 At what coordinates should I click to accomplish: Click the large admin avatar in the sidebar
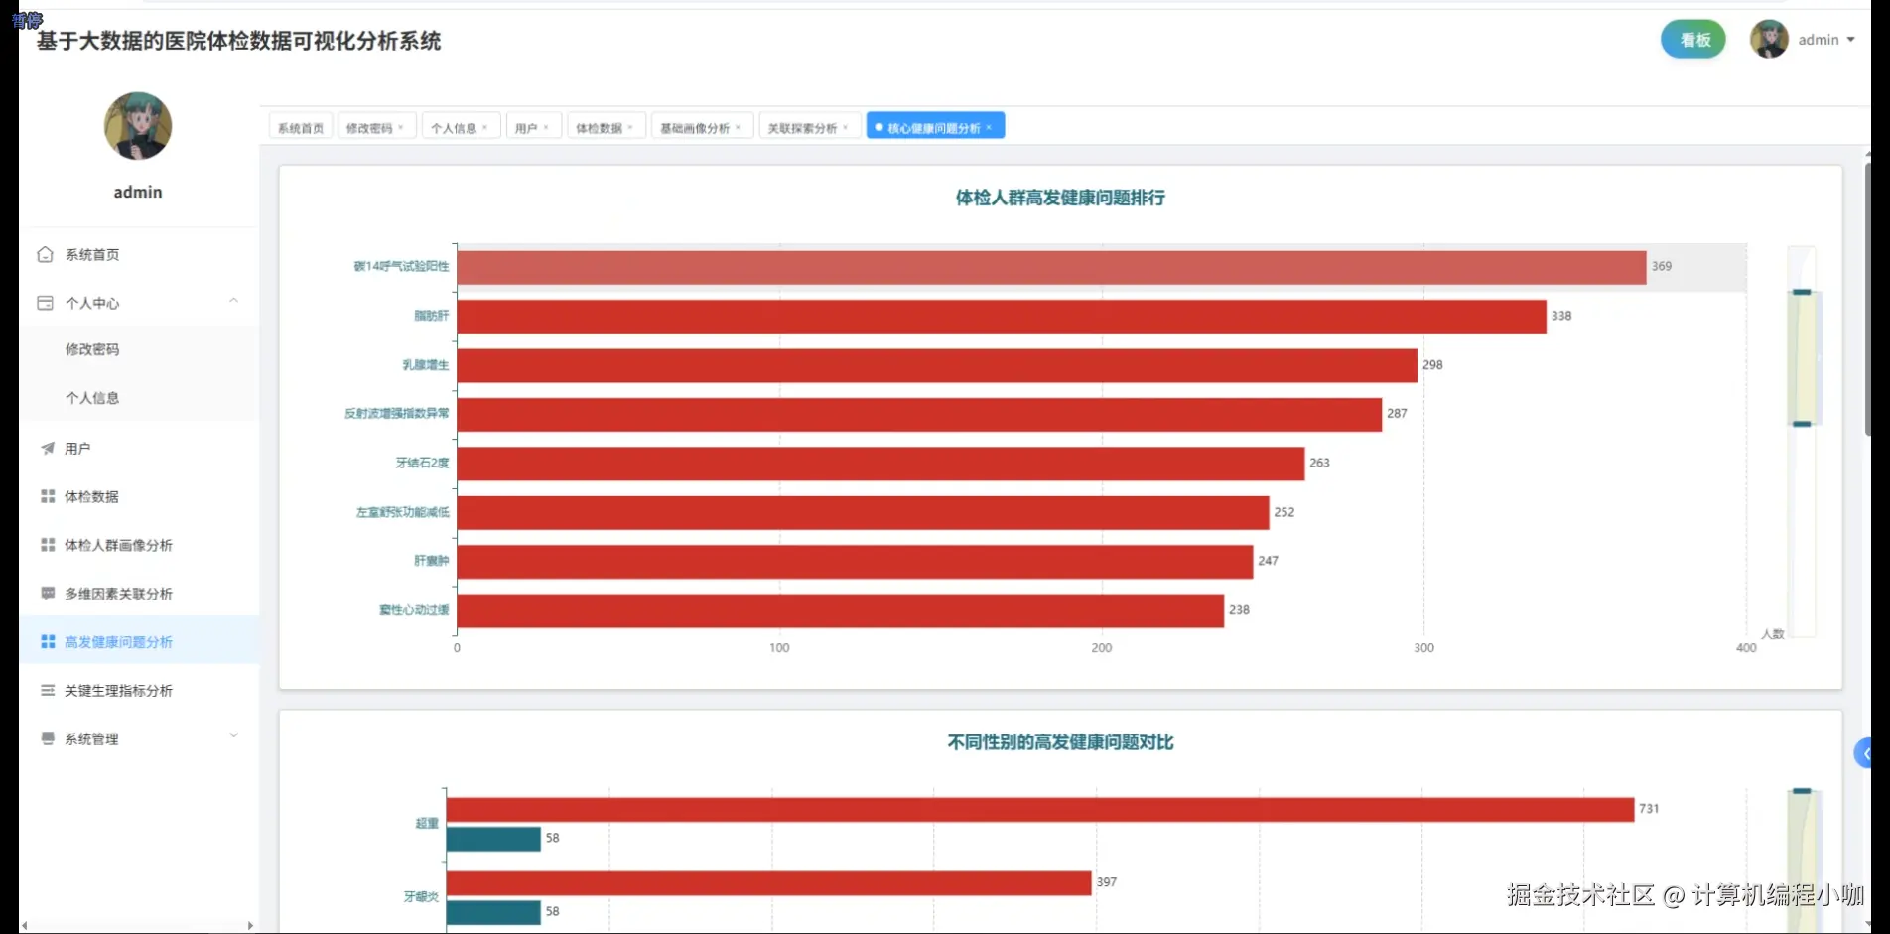click(138, 126)
